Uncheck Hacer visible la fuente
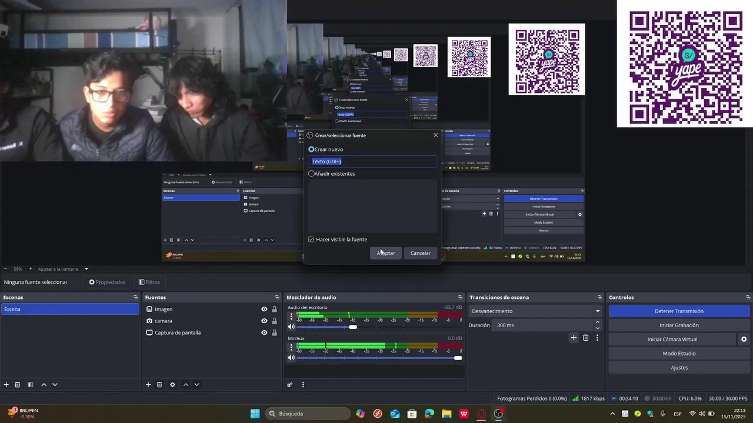753x423 pixels. pos(311,240)
